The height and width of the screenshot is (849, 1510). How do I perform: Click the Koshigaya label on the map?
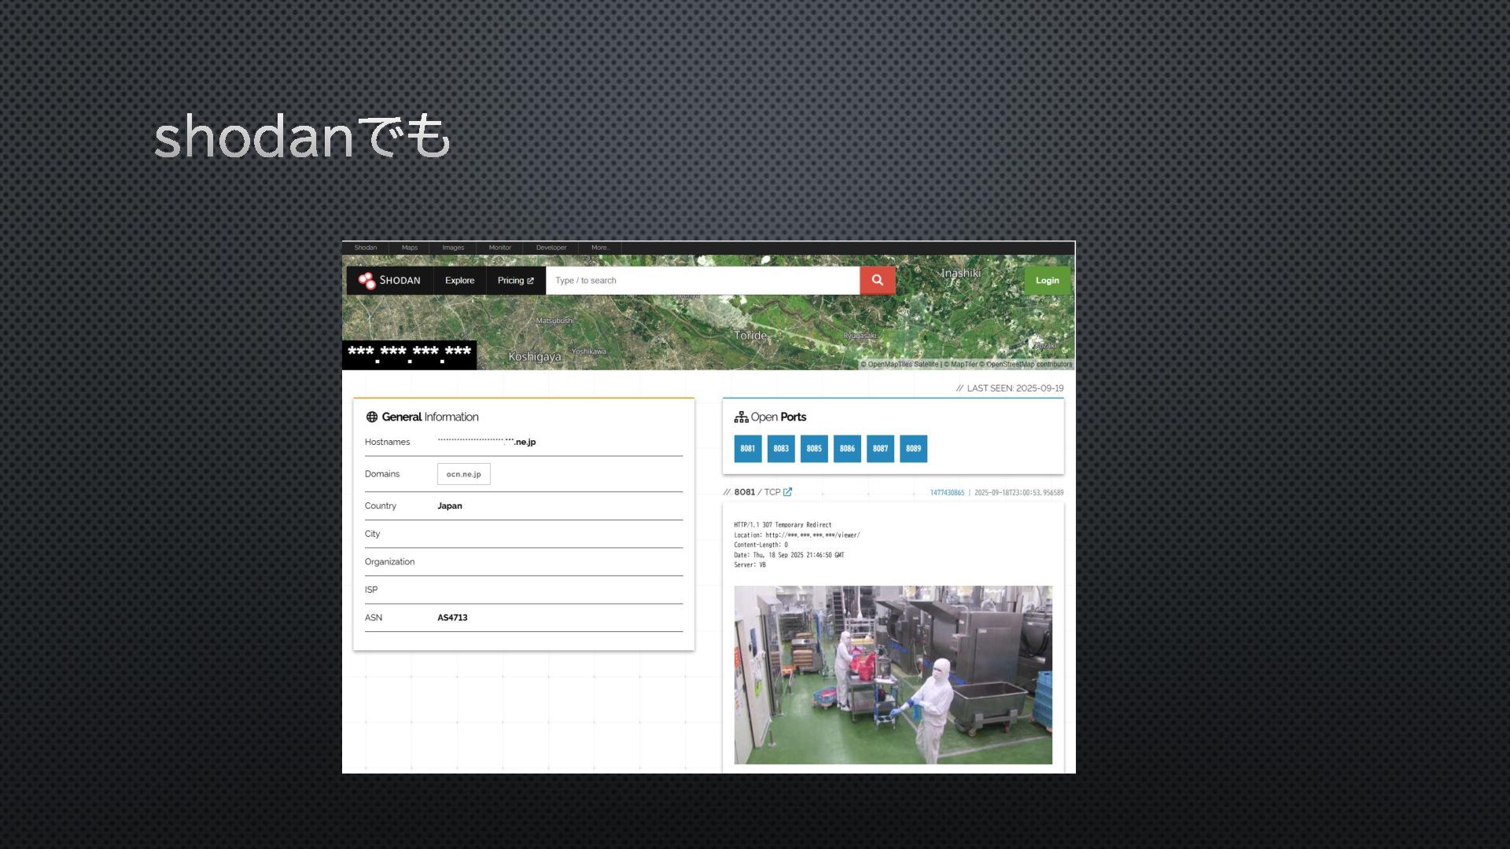click(535, 357)
